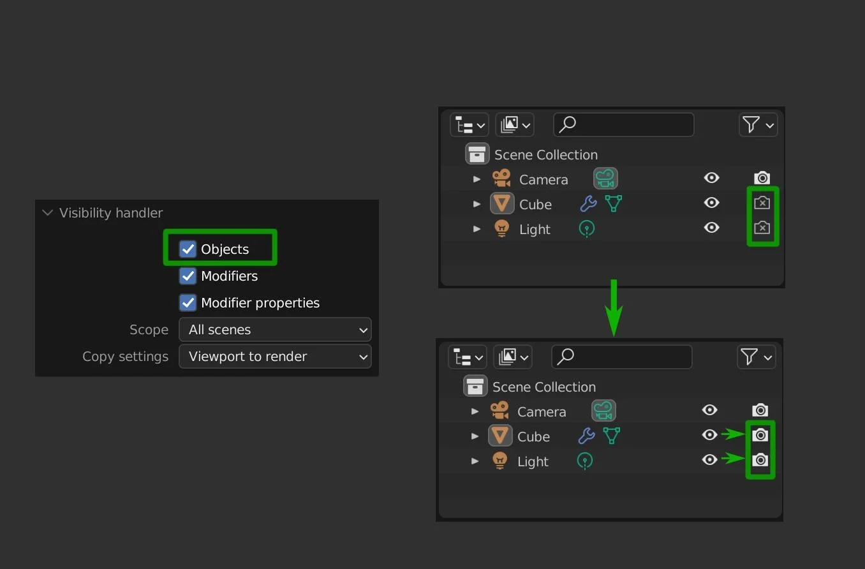
Task: Uncheck the Objects checkbox
Action: 188,249
